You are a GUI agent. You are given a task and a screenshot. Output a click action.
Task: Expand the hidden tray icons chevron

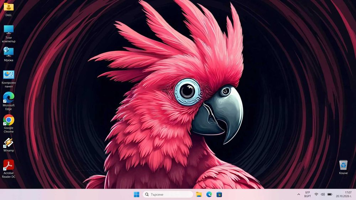(299, 194)
